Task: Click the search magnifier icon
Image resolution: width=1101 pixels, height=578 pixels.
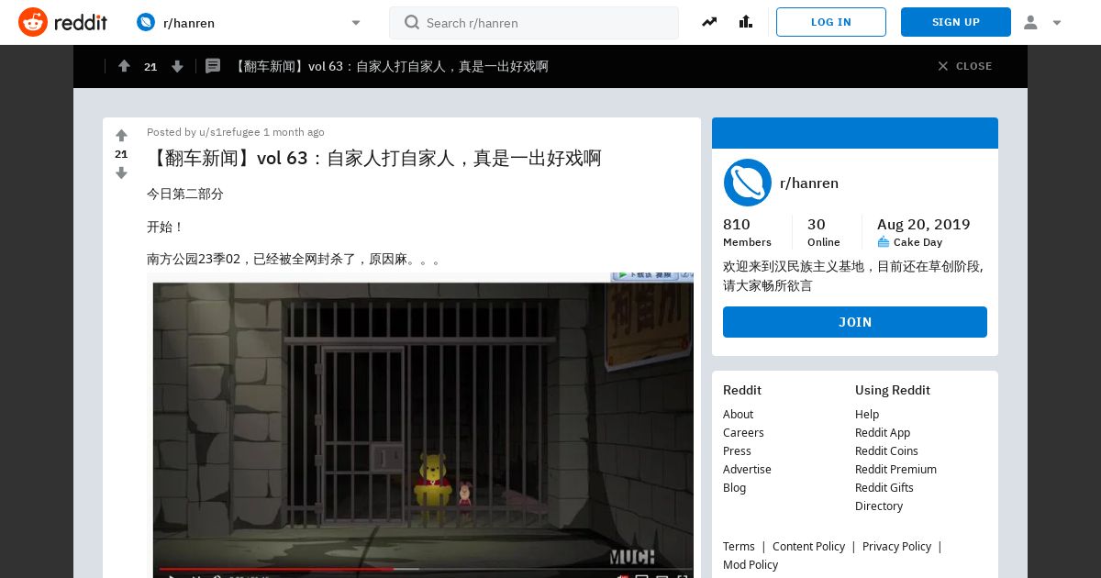Action: pos(412,22)
